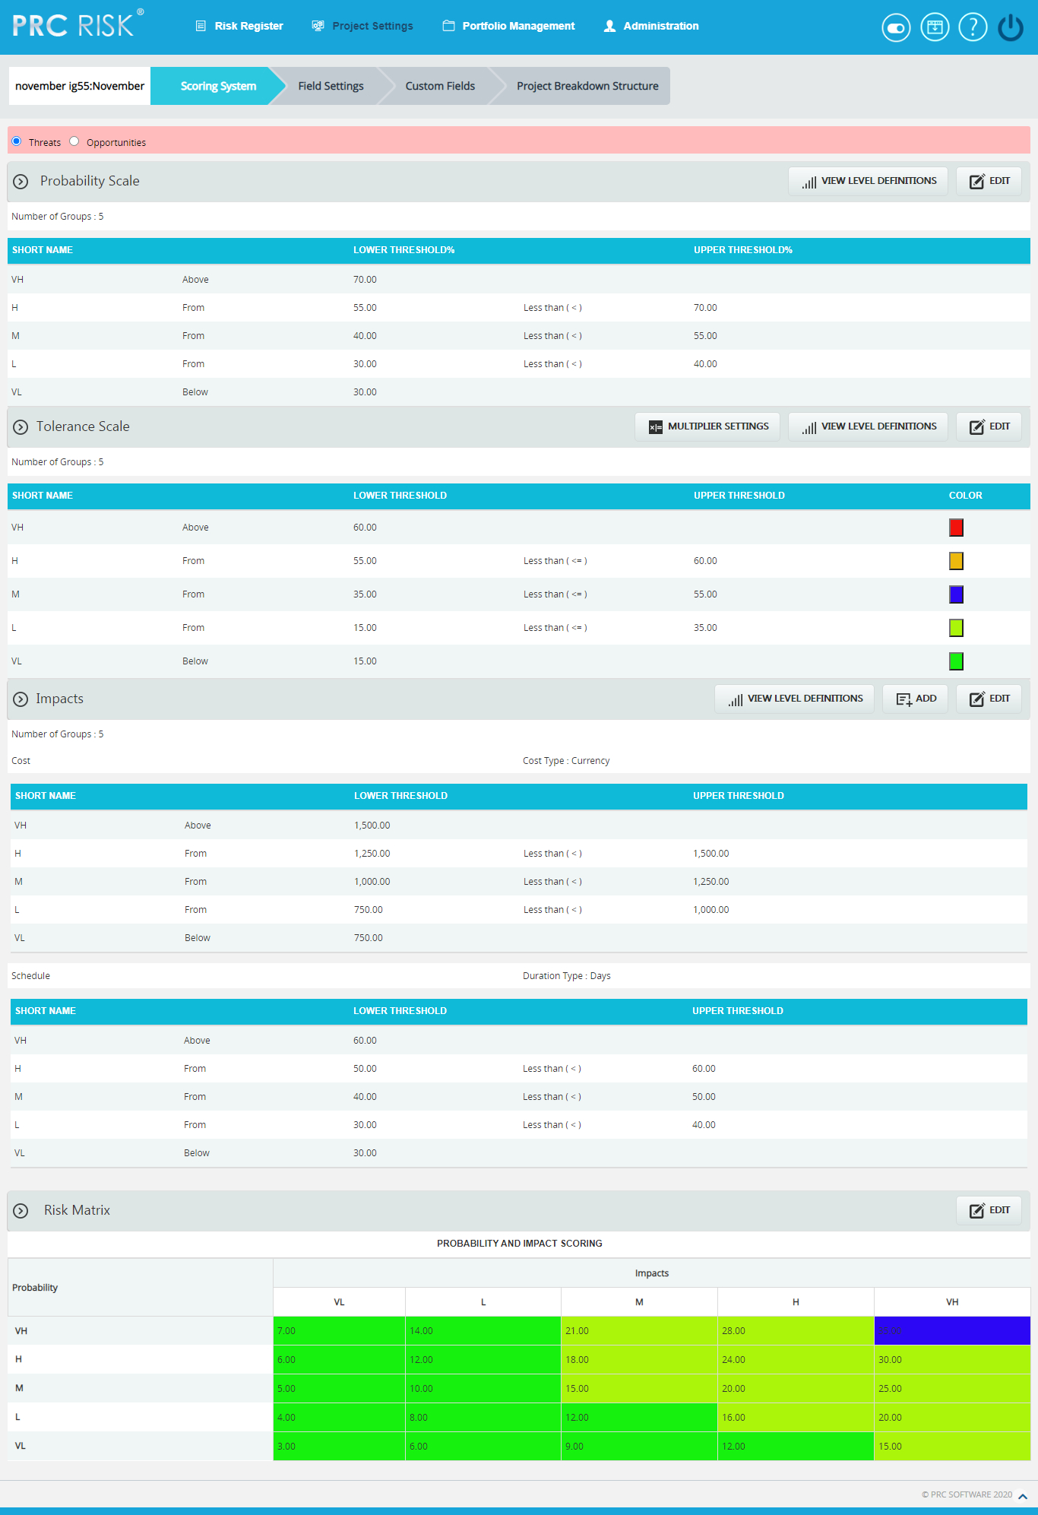Click the UPPER THRESHOLD% column header
Viewport: 1038px width, 1515px height.
(743, 250)
